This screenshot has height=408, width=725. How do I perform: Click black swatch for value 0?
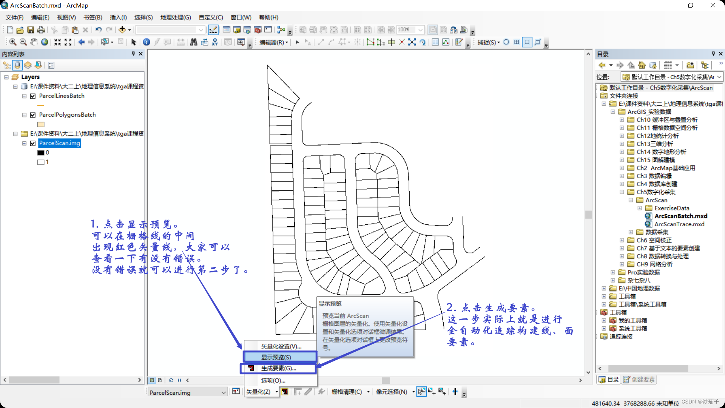41,153
